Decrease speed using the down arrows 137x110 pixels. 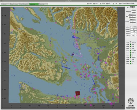tap(133, 23)
